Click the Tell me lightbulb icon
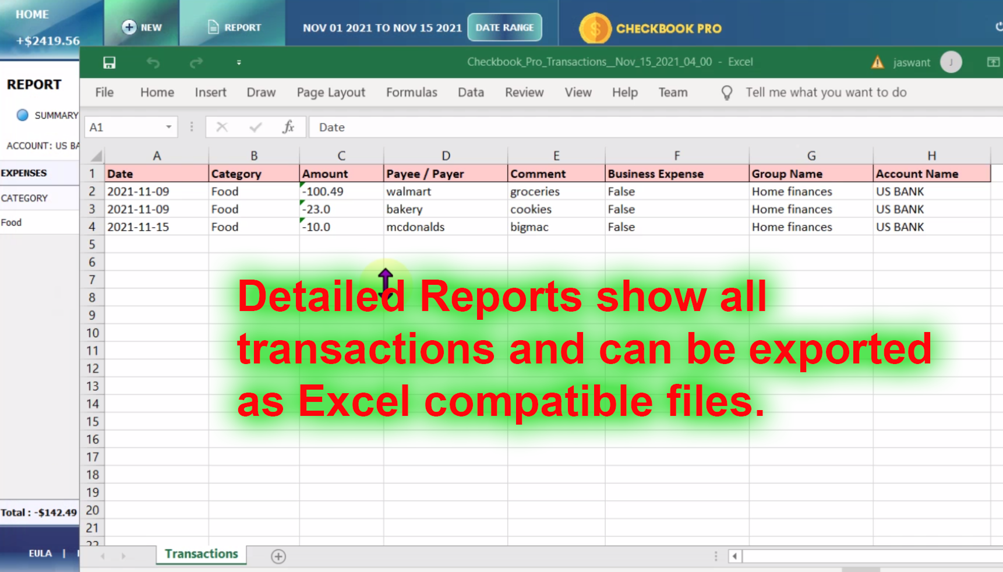The image size is (1003, 572). click(x=726, y=93)
